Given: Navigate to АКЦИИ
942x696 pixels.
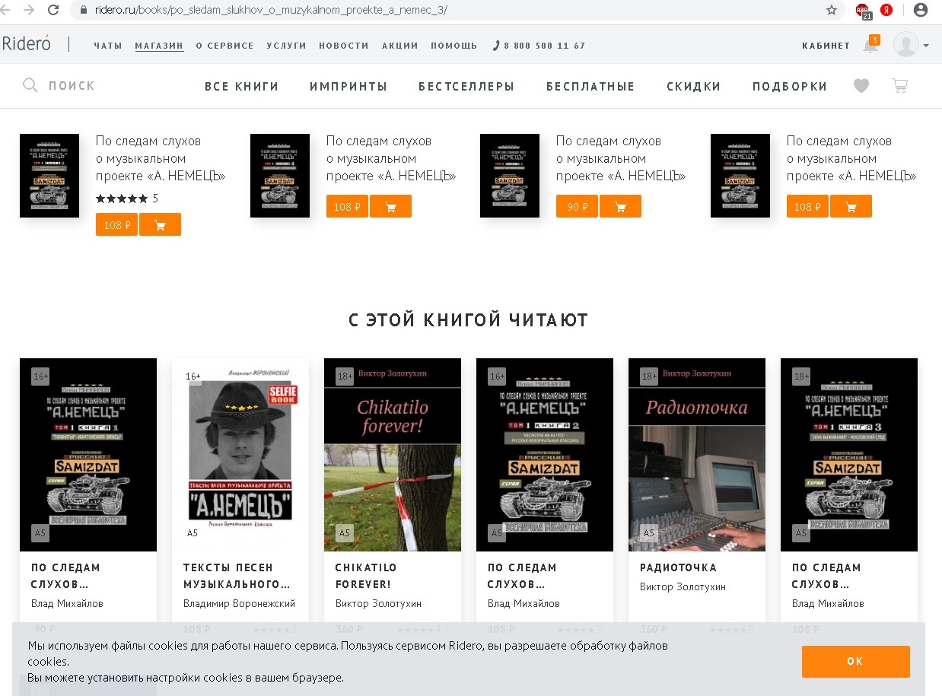Looking at the screenshot, I should [400, 46].
